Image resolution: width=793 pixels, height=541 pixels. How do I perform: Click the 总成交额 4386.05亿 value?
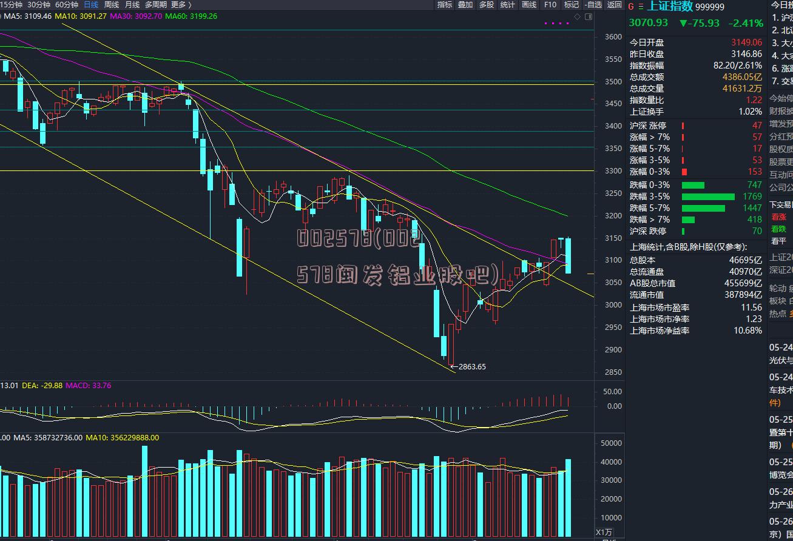(x=743, y=77)
